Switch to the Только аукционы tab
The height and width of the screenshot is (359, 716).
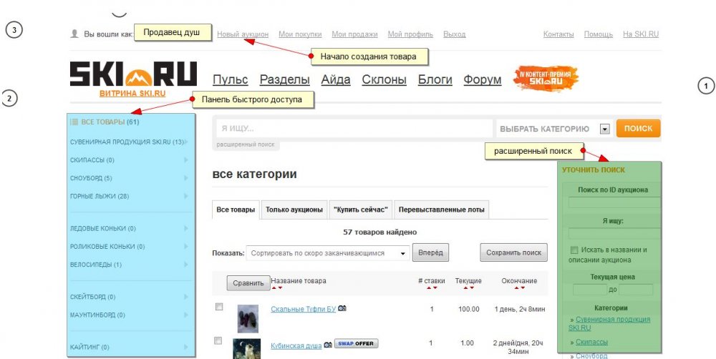(294, 210)
